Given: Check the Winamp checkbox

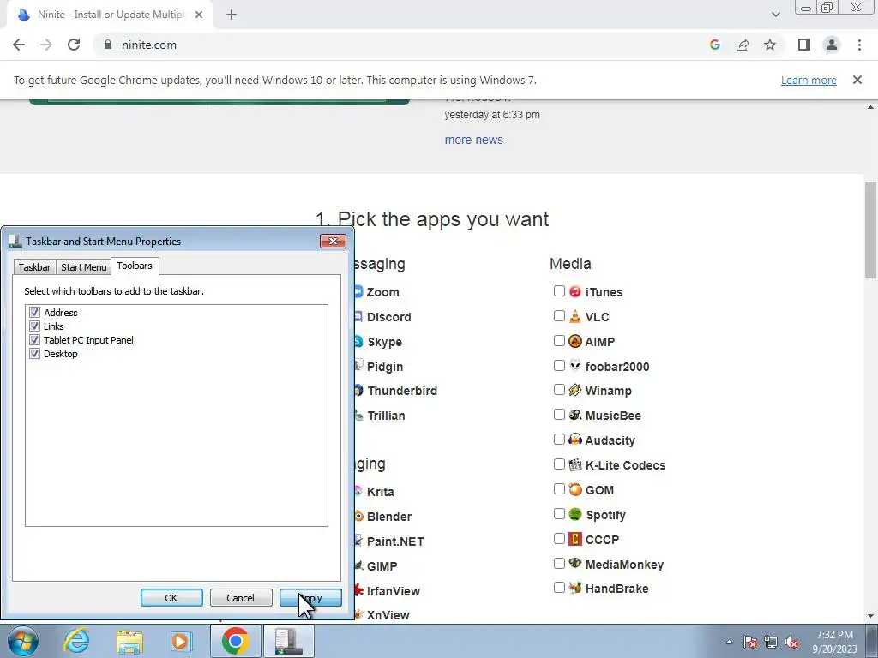Looking at the screenshot, I should (559, 390).
